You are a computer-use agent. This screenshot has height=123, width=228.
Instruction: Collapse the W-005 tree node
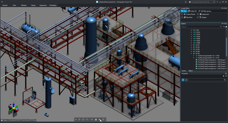pyautogui.click(x=191, y=53)
